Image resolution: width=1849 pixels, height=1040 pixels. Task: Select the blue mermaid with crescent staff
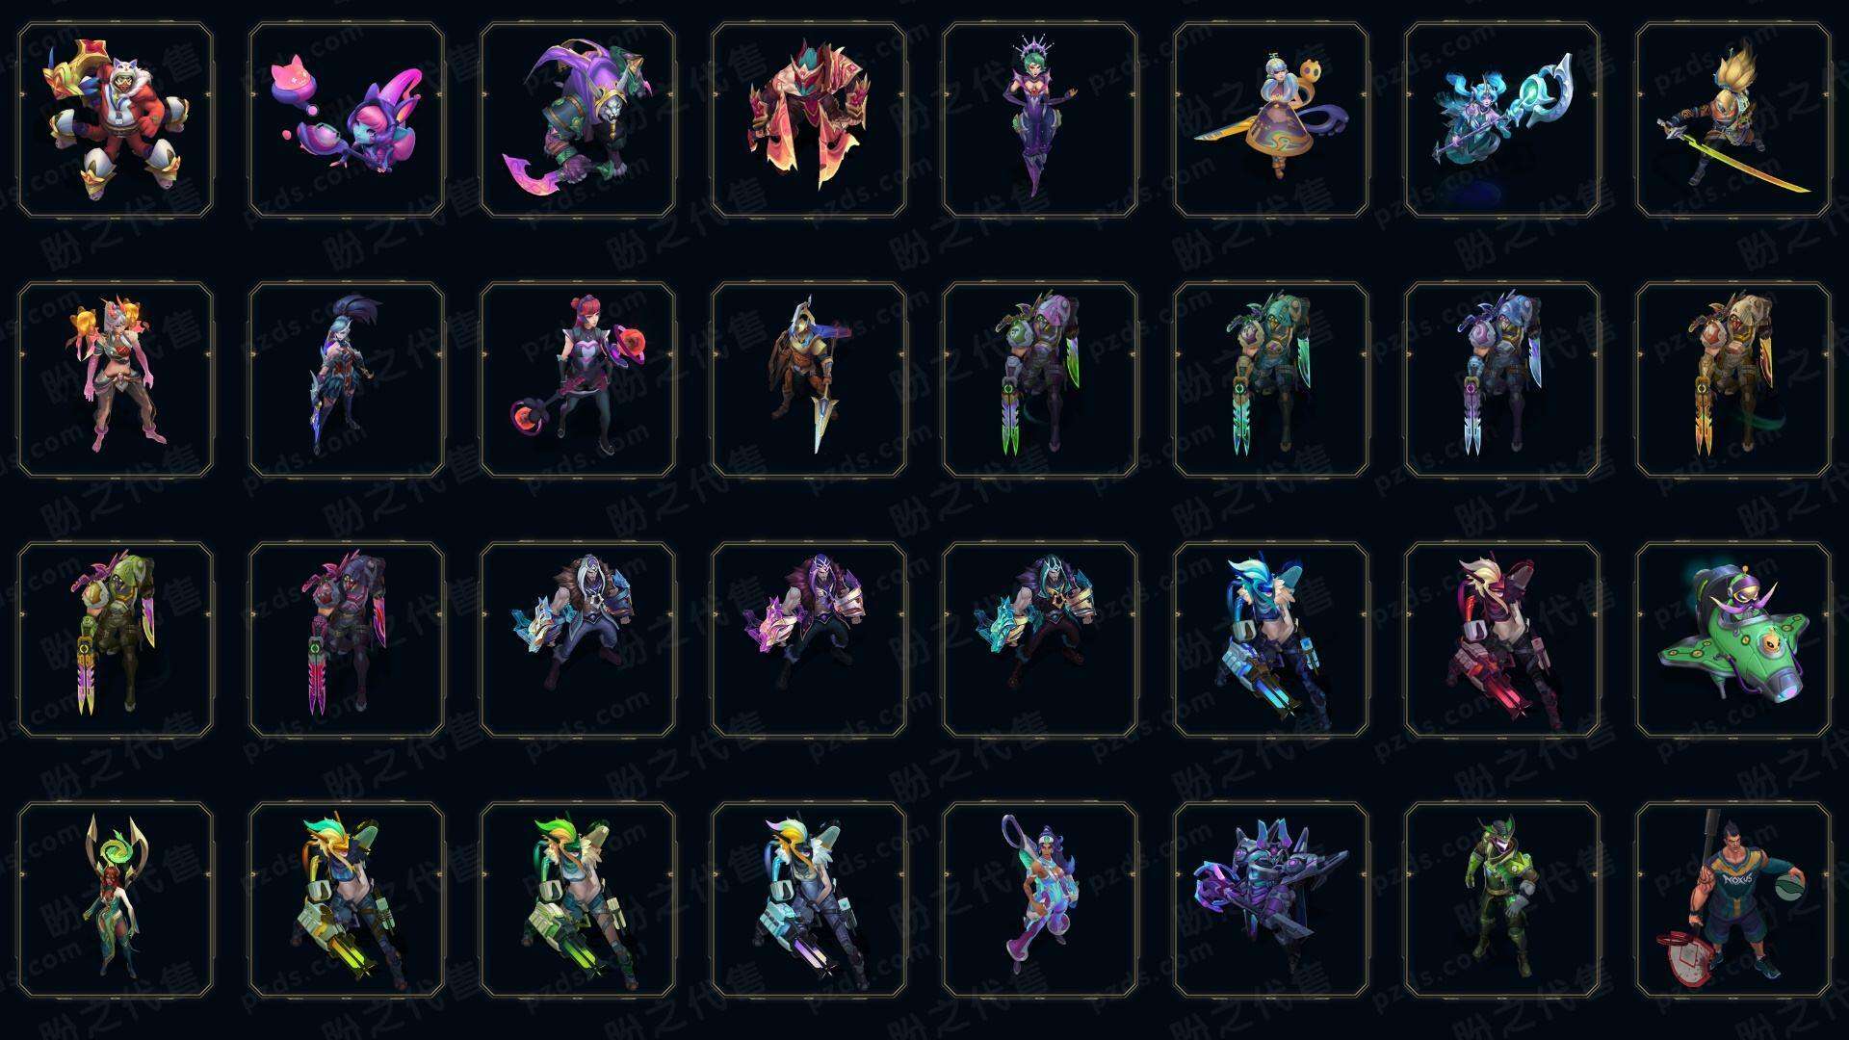click(1502, 119)
